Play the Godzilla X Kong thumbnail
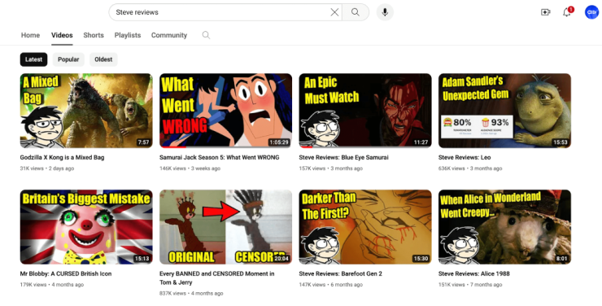Screen dimensions: 602x306 tap(86, 111)
